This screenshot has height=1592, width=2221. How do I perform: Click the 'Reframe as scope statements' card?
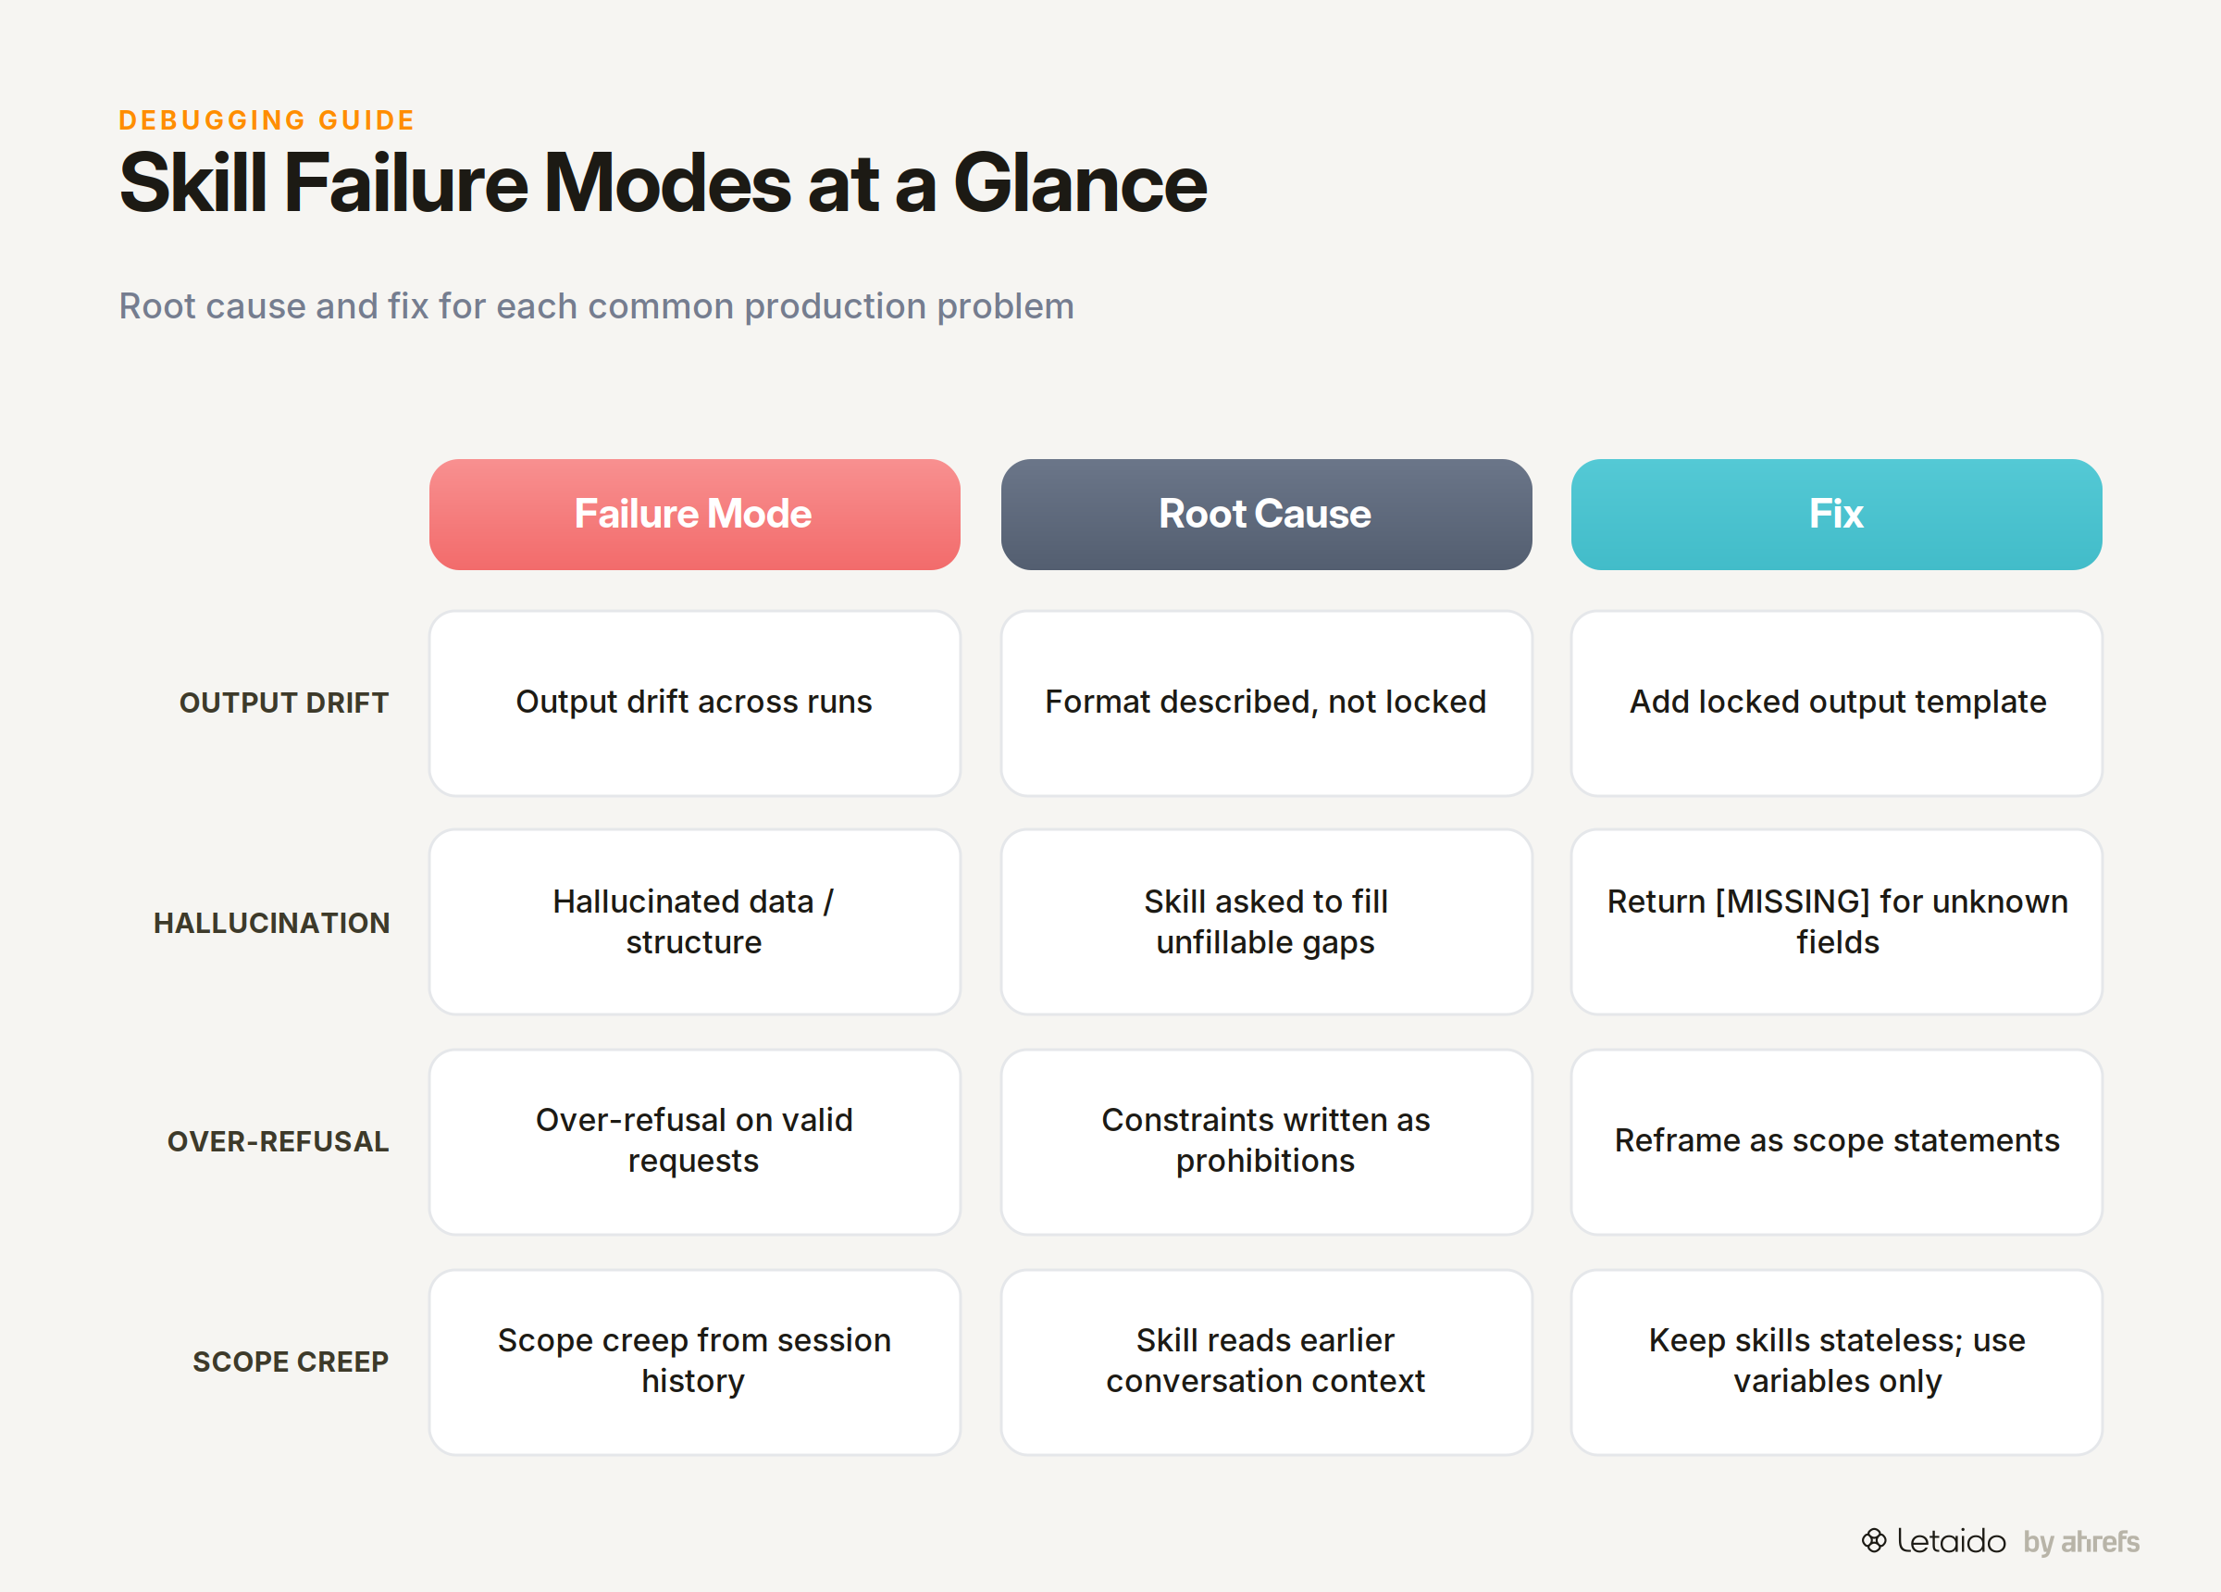click(1836, 1141)
